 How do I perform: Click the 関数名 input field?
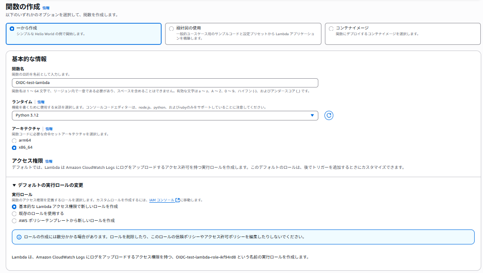click(x=165, y=83)
